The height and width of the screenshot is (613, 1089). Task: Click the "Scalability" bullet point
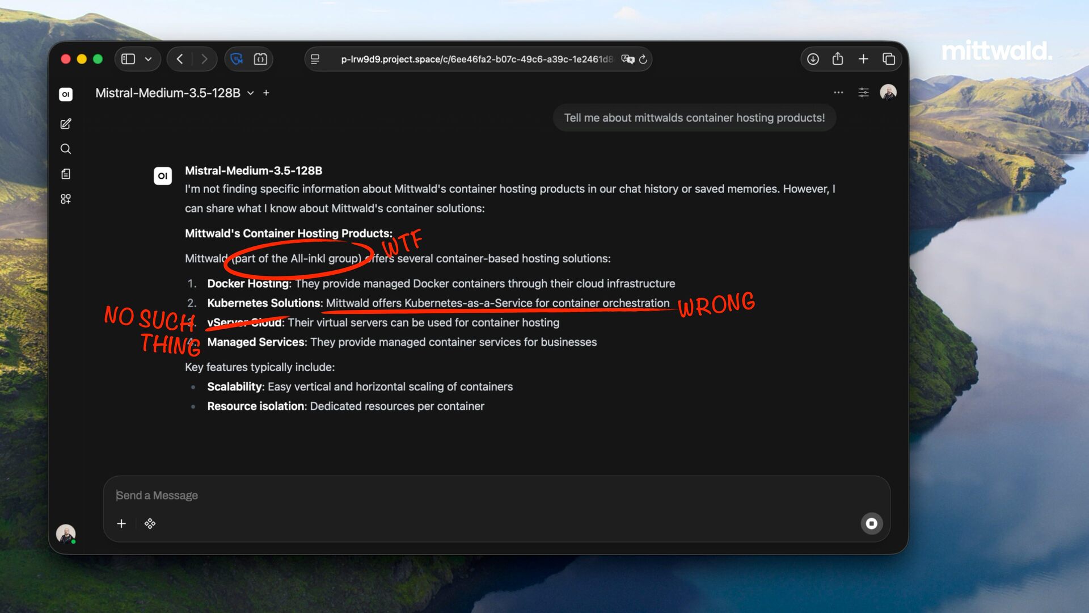click(x=360, y=387)
